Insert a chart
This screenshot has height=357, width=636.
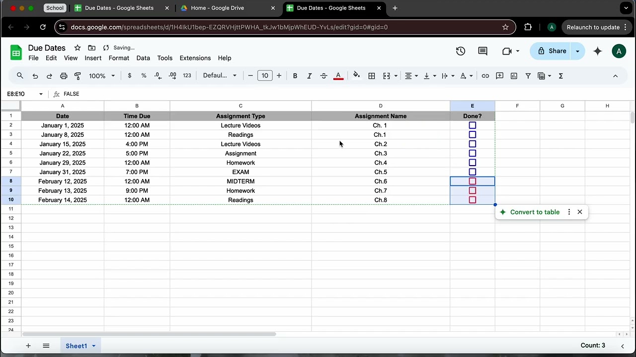tap(514, 76)
